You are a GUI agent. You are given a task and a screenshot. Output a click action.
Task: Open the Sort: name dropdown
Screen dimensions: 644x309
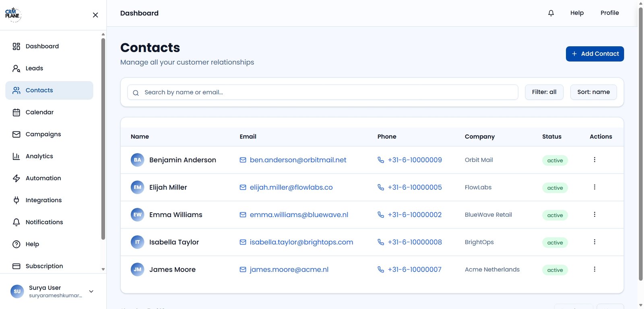coord(593,92)
